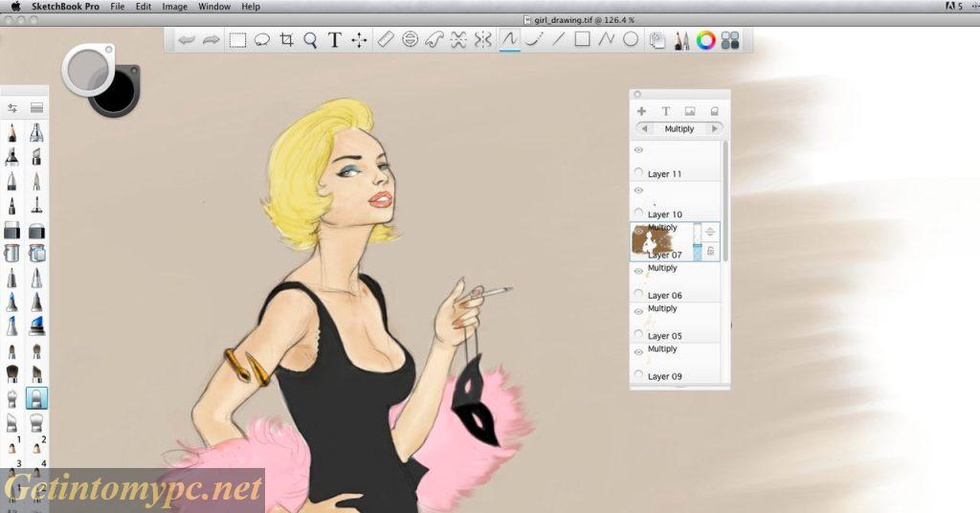Open the Edit menu

tap(144, 7)
